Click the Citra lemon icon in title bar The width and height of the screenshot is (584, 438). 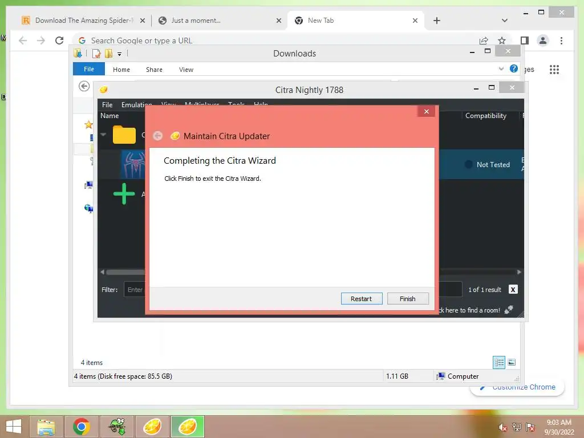click(x=104, y=90)
